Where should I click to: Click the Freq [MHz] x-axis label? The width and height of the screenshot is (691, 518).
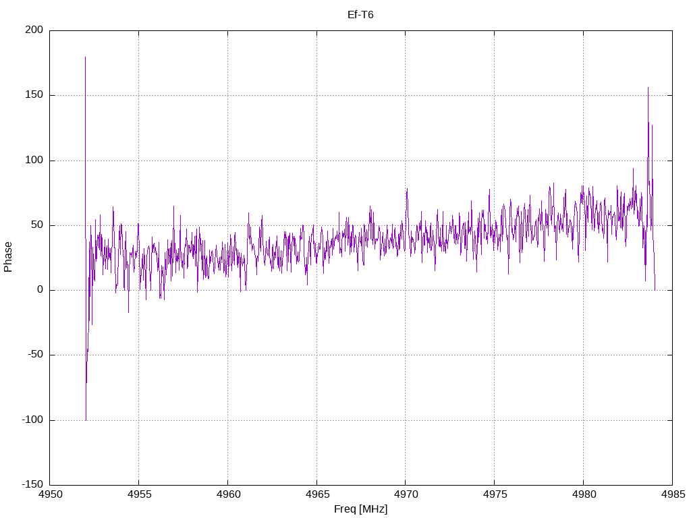(x=360, y=509)
